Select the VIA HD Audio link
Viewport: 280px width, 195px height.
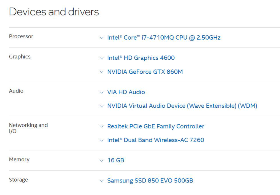(x=126, y=92)
